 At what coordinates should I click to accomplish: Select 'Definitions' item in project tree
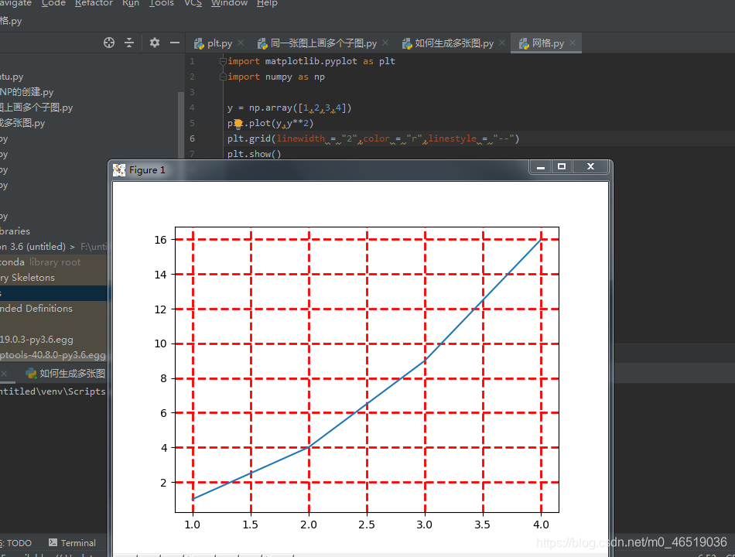[49, 309]
